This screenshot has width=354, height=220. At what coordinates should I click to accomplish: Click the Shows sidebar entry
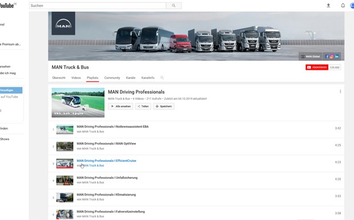(5, 139)
